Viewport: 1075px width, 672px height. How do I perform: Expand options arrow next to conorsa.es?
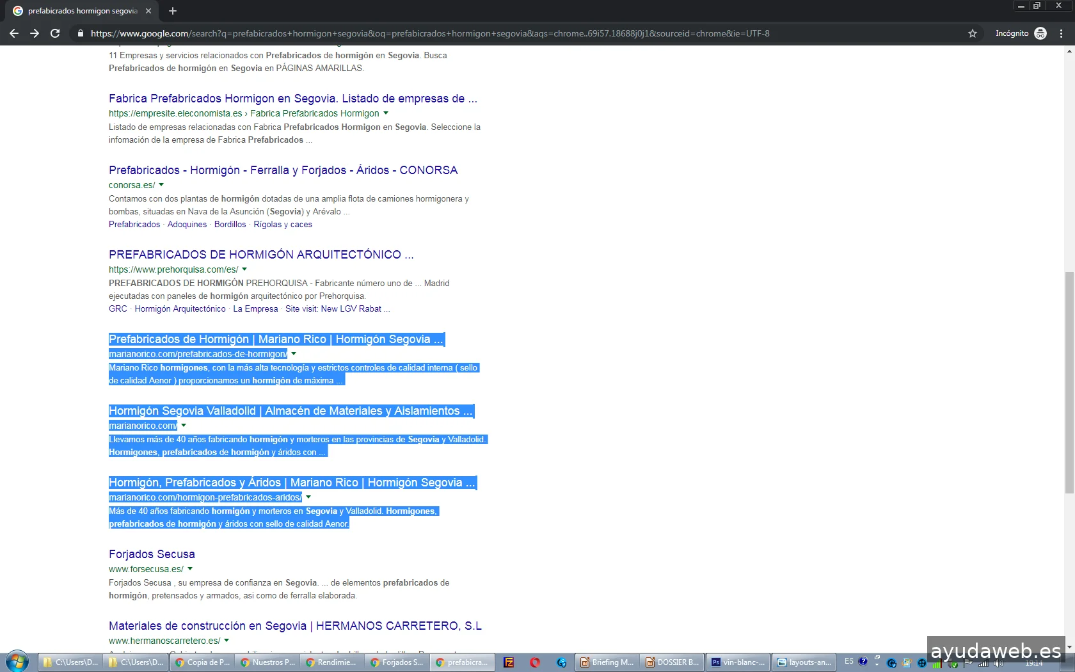(161, 185)
